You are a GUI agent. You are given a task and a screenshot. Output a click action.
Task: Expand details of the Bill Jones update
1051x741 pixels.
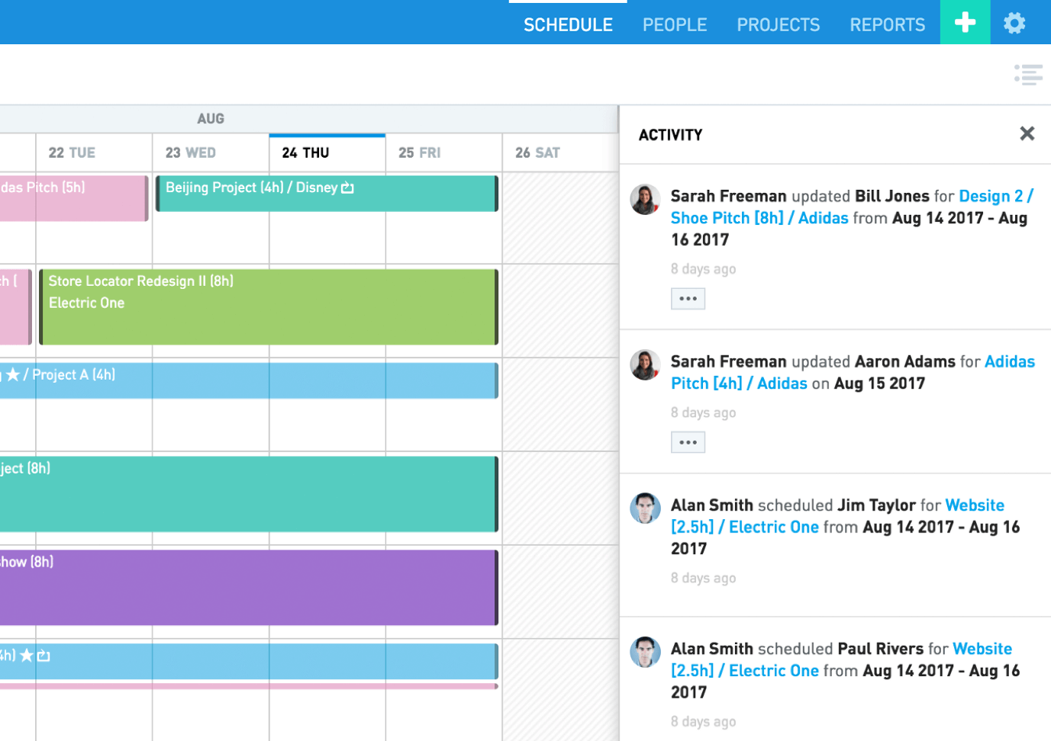pyautogui.click(x=688, y=299)
